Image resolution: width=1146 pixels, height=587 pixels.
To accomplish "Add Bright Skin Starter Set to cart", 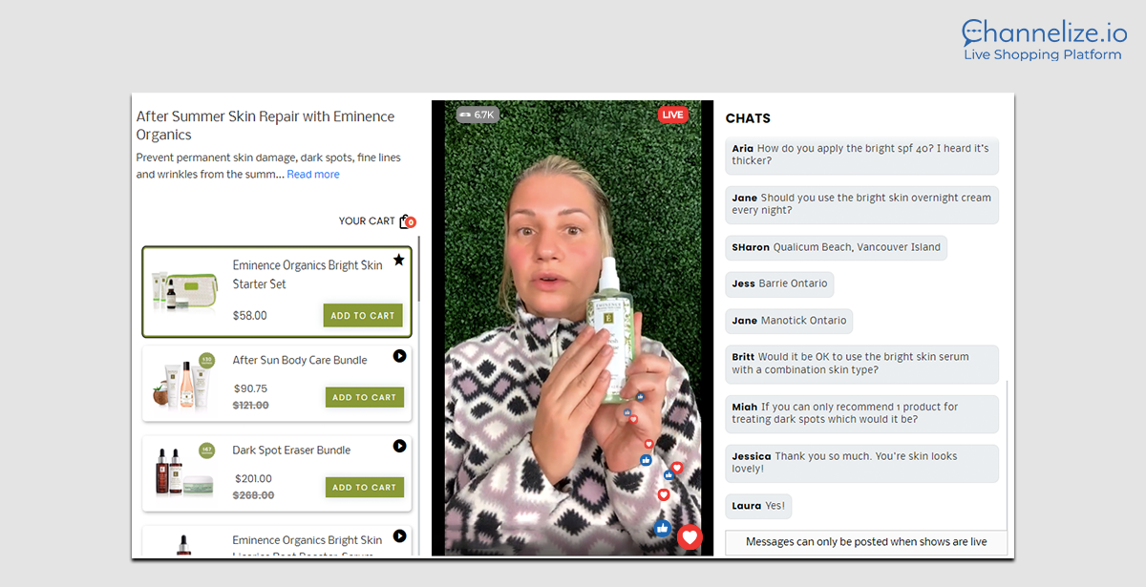I will (363, 316).
